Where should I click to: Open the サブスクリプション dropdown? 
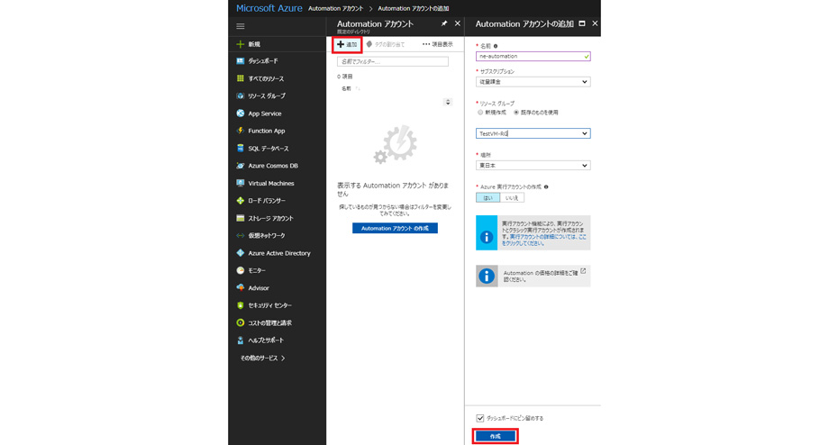pos(533,82)
